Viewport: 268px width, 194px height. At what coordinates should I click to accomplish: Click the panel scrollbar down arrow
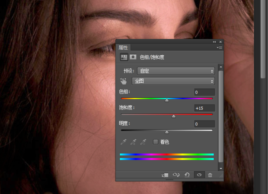point(221,169)
